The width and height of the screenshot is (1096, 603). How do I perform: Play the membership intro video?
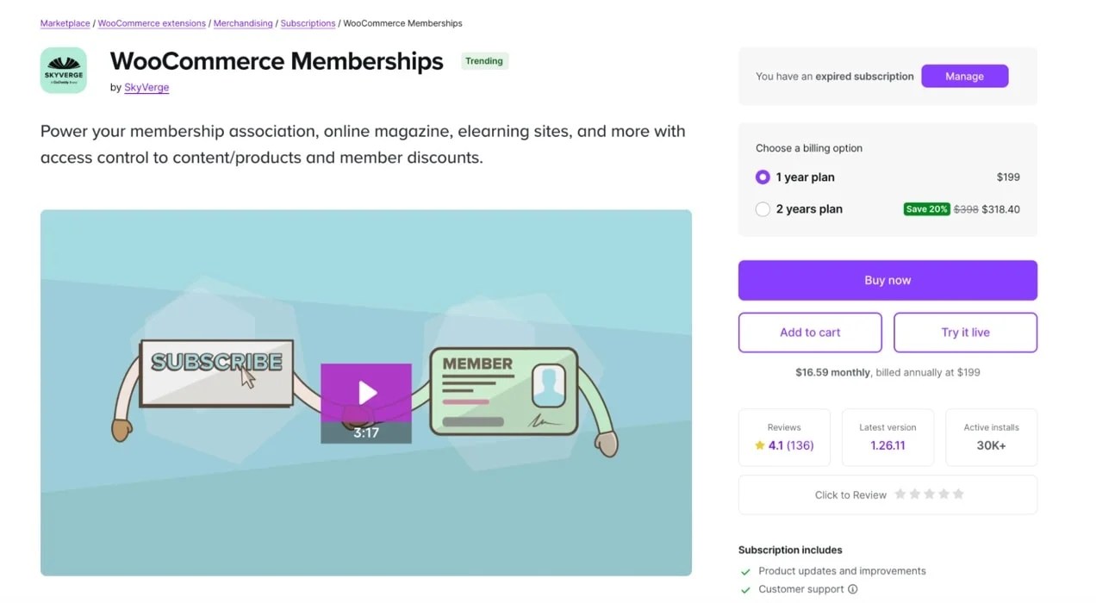[366, 394]
